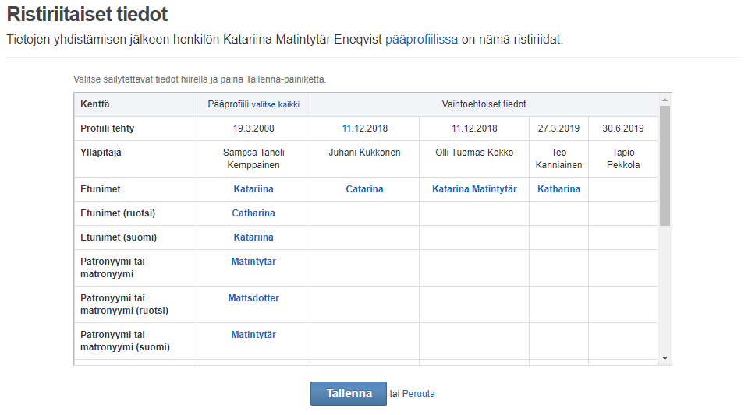
Task: Click the Tallenna save button
Action: point(348,393)
